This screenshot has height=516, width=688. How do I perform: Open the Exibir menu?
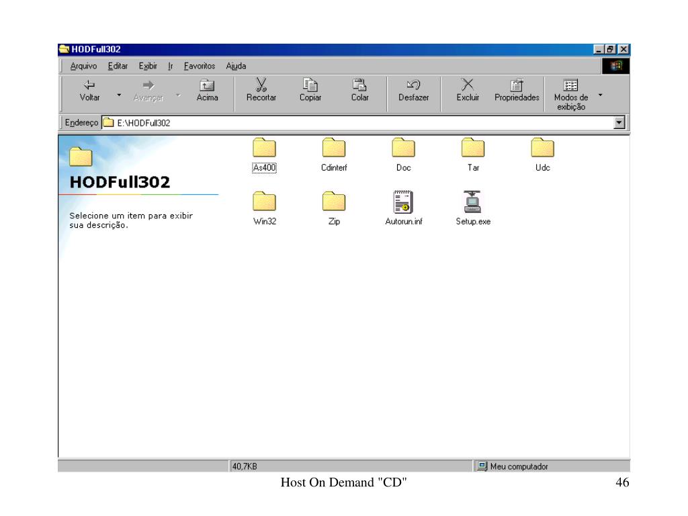(148, 67)
